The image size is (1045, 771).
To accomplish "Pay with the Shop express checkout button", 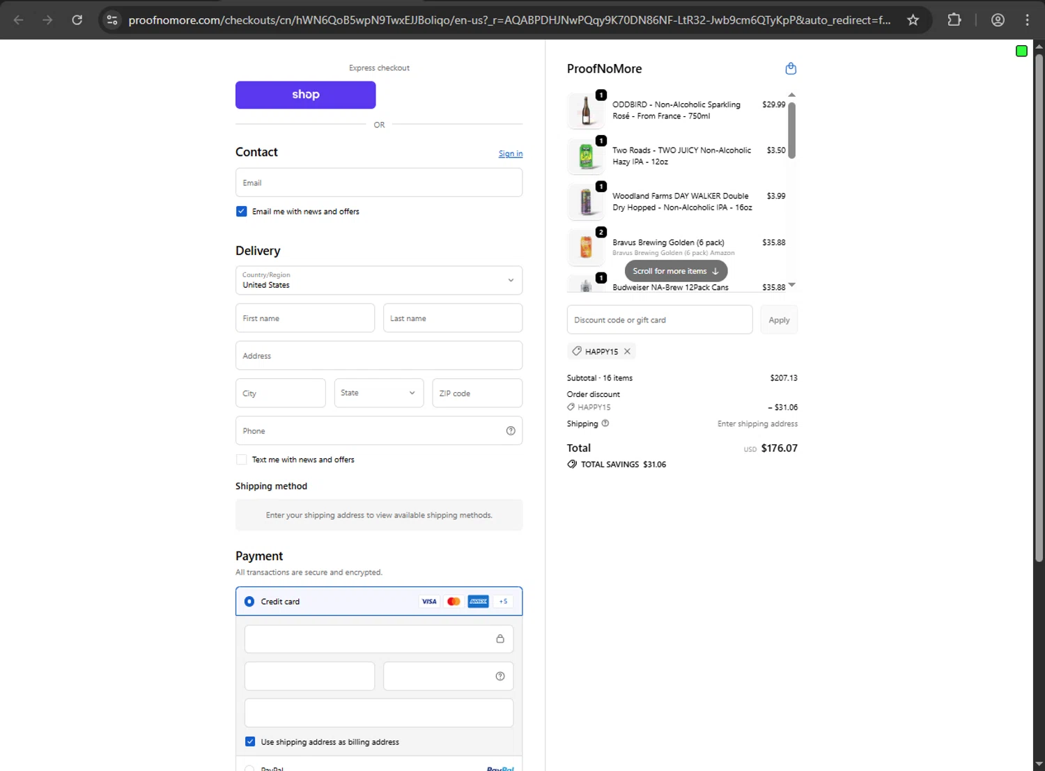I will click(306, 95).
